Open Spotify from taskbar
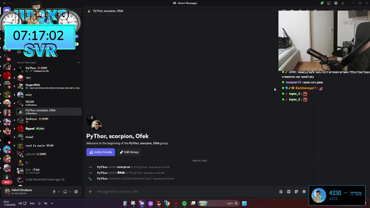Screen dimensions: 370x208 click(184, 203)
